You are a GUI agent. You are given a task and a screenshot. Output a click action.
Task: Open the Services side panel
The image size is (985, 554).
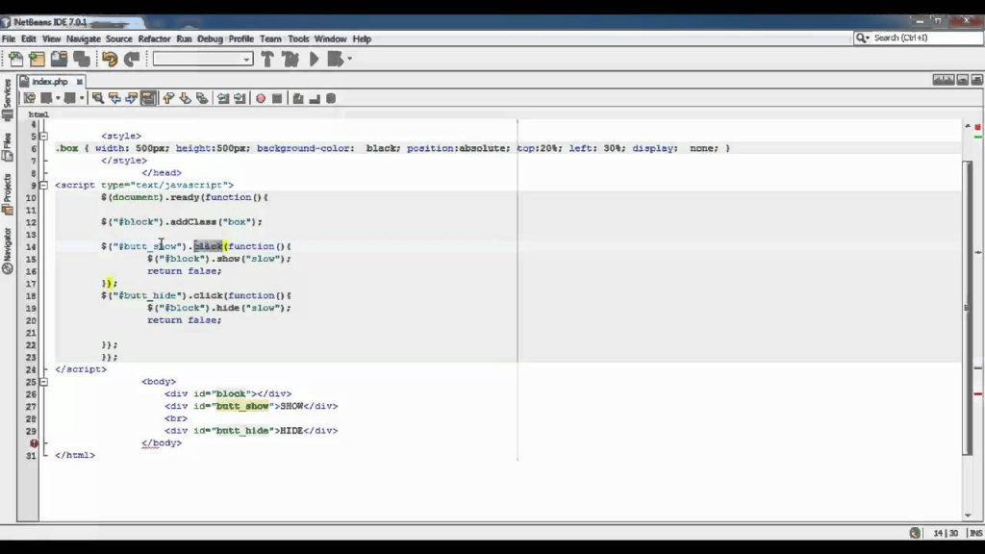click(8, 99)
